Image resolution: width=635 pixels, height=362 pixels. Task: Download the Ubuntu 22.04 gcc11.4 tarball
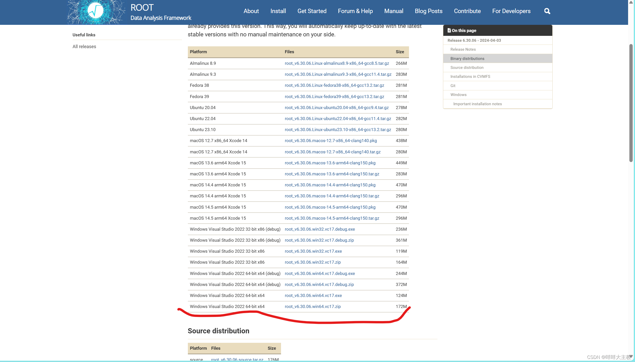338,119
